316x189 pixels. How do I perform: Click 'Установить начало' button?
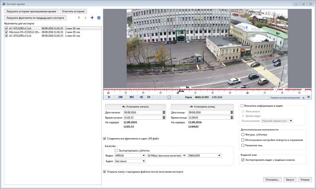(135, 106)
